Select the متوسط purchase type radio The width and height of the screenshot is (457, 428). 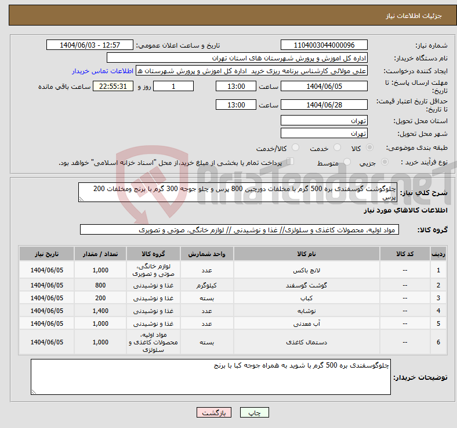point(347,162)
